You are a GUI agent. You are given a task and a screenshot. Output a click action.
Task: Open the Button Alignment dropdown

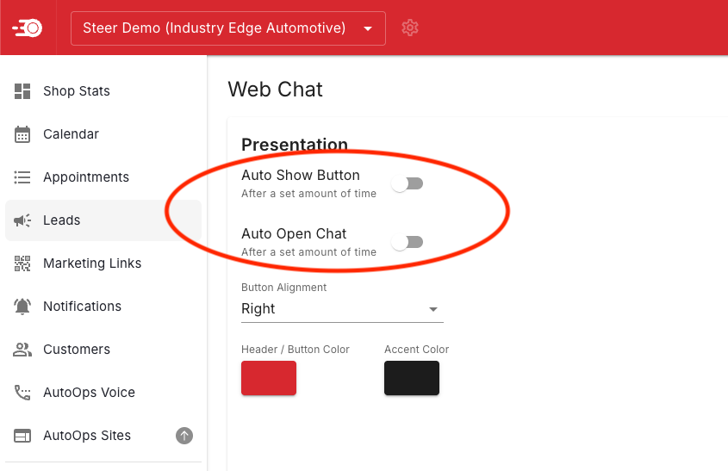(x=342, y=309)
